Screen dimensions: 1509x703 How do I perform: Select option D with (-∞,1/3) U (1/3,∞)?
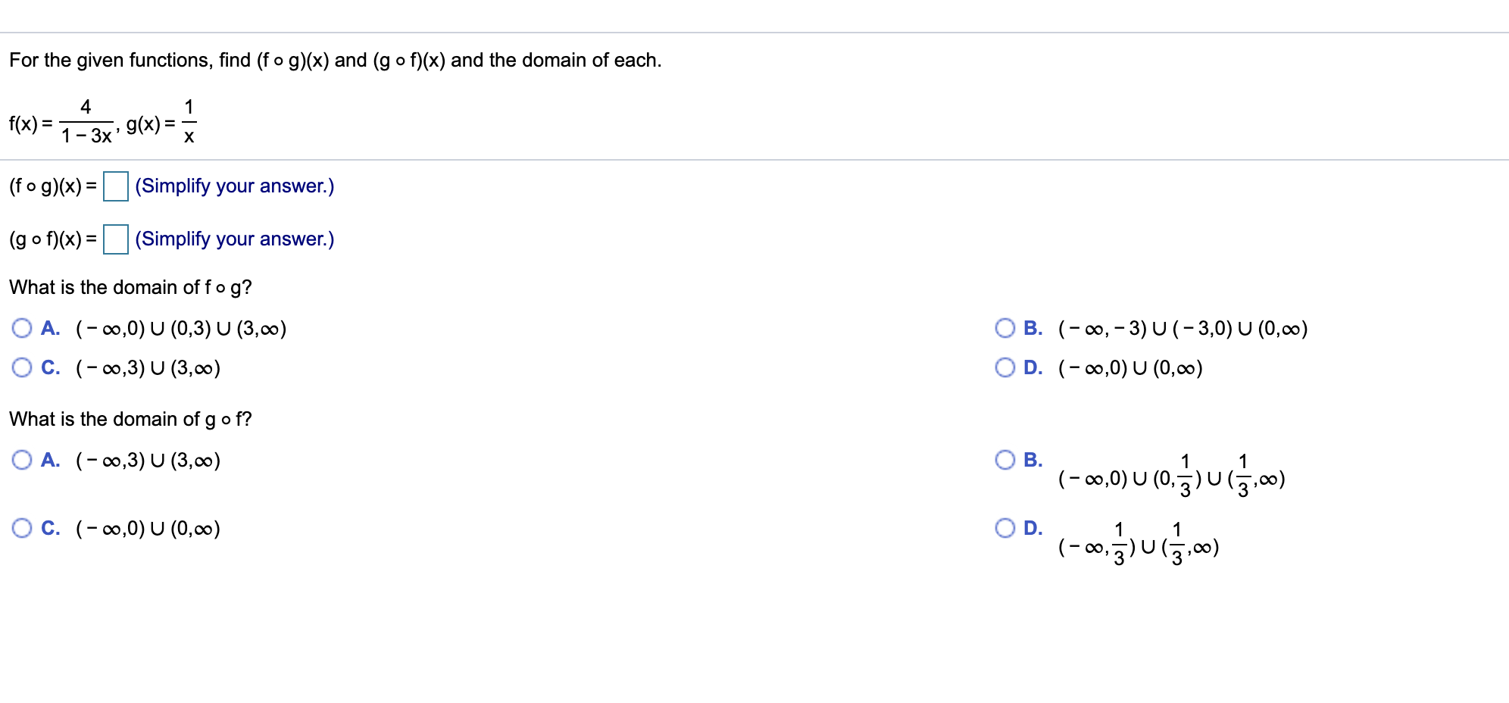click(x=1005, y=529)
